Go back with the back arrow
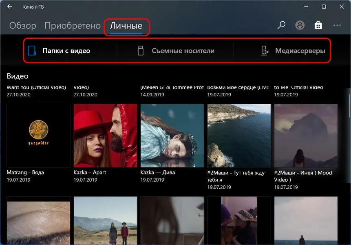This screenshot has height=245, width=351. [x=10, y=7]
